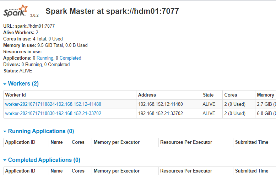Open worker-20210717110830-192.168.152.21-33702 link

pyautogui.click(x=53, y=113)
